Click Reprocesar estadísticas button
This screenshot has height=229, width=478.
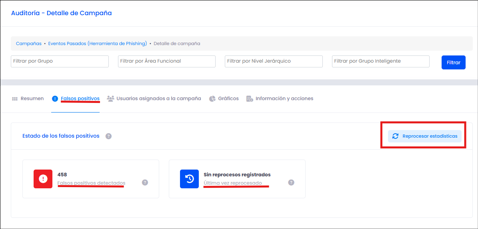[425, 136]
